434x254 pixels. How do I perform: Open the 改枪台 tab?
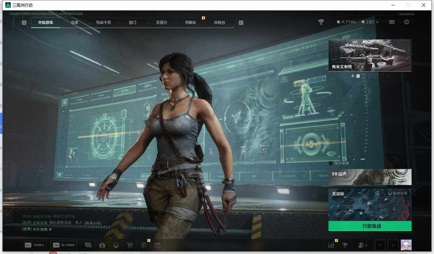tap(220, 22)
